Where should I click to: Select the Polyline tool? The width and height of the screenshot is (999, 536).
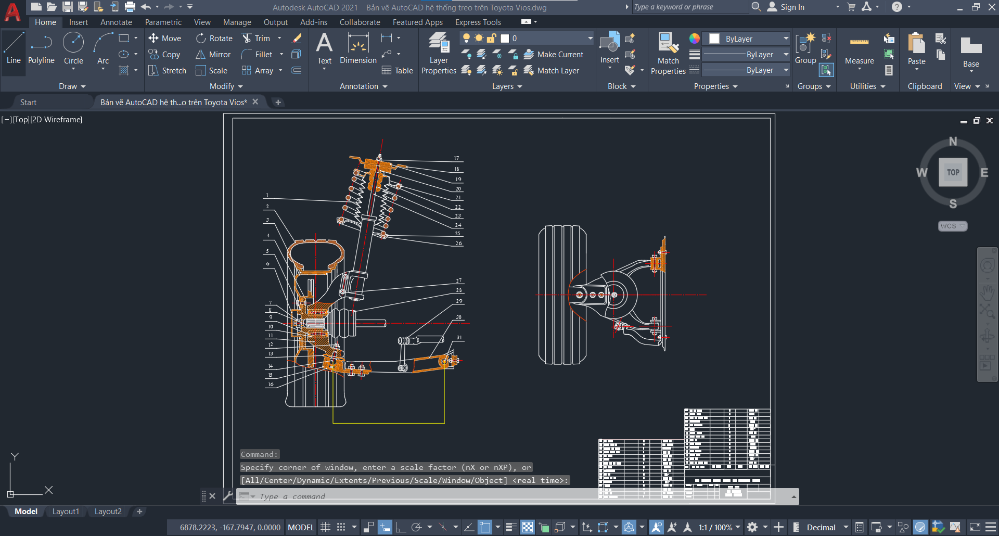tap(41, 48)
